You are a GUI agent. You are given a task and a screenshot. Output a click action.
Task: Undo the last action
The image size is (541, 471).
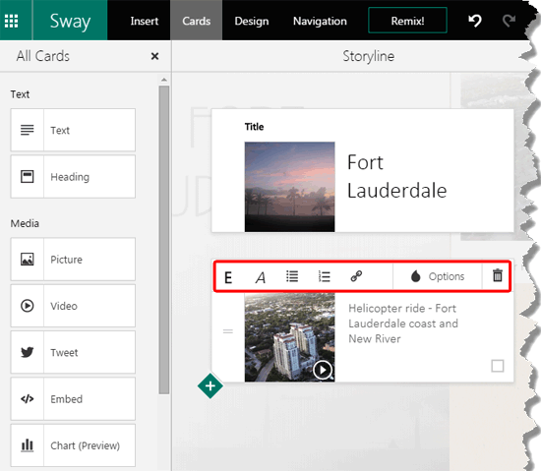coord(475,21)
